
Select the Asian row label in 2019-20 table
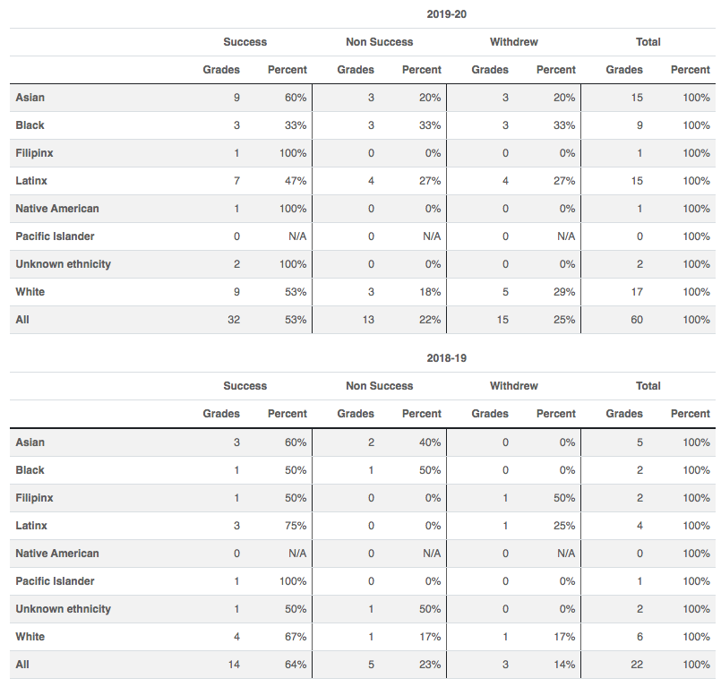point(30,98)
